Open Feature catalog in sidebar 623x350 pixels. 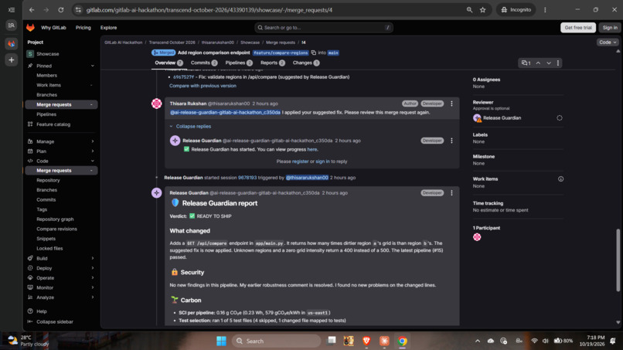point(53,124)
